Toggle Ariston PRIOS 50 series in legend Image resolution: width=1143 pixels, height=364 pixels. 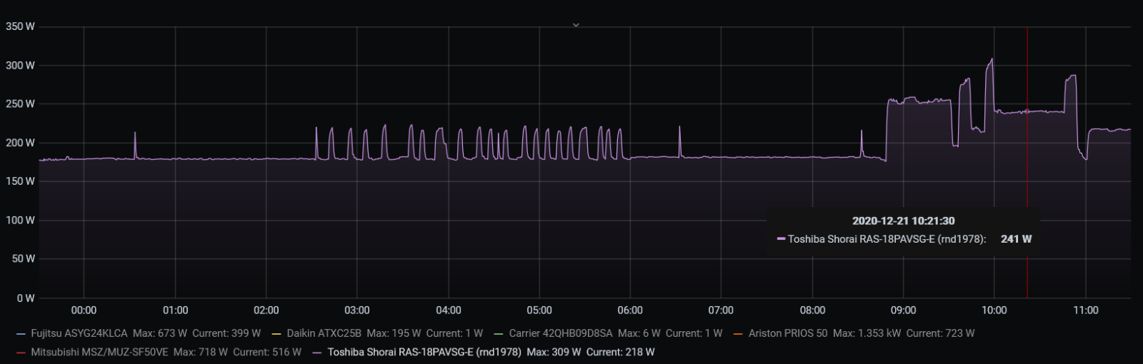788,333
